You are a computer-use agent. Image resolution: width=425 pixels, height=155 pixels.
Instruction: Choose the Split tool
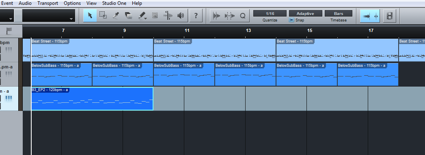click(x=116, y=15)
